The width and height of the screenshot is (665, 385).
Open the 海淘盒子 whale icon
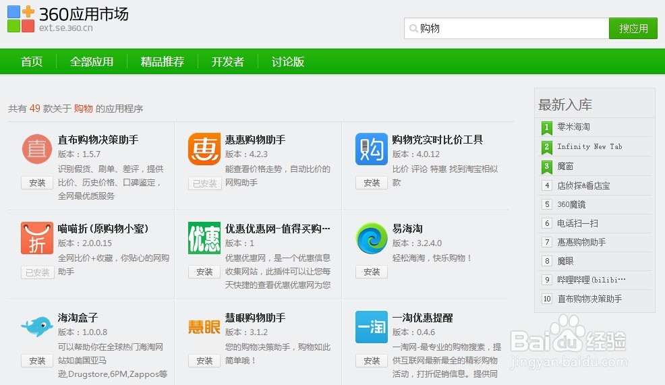pos(37,327)
